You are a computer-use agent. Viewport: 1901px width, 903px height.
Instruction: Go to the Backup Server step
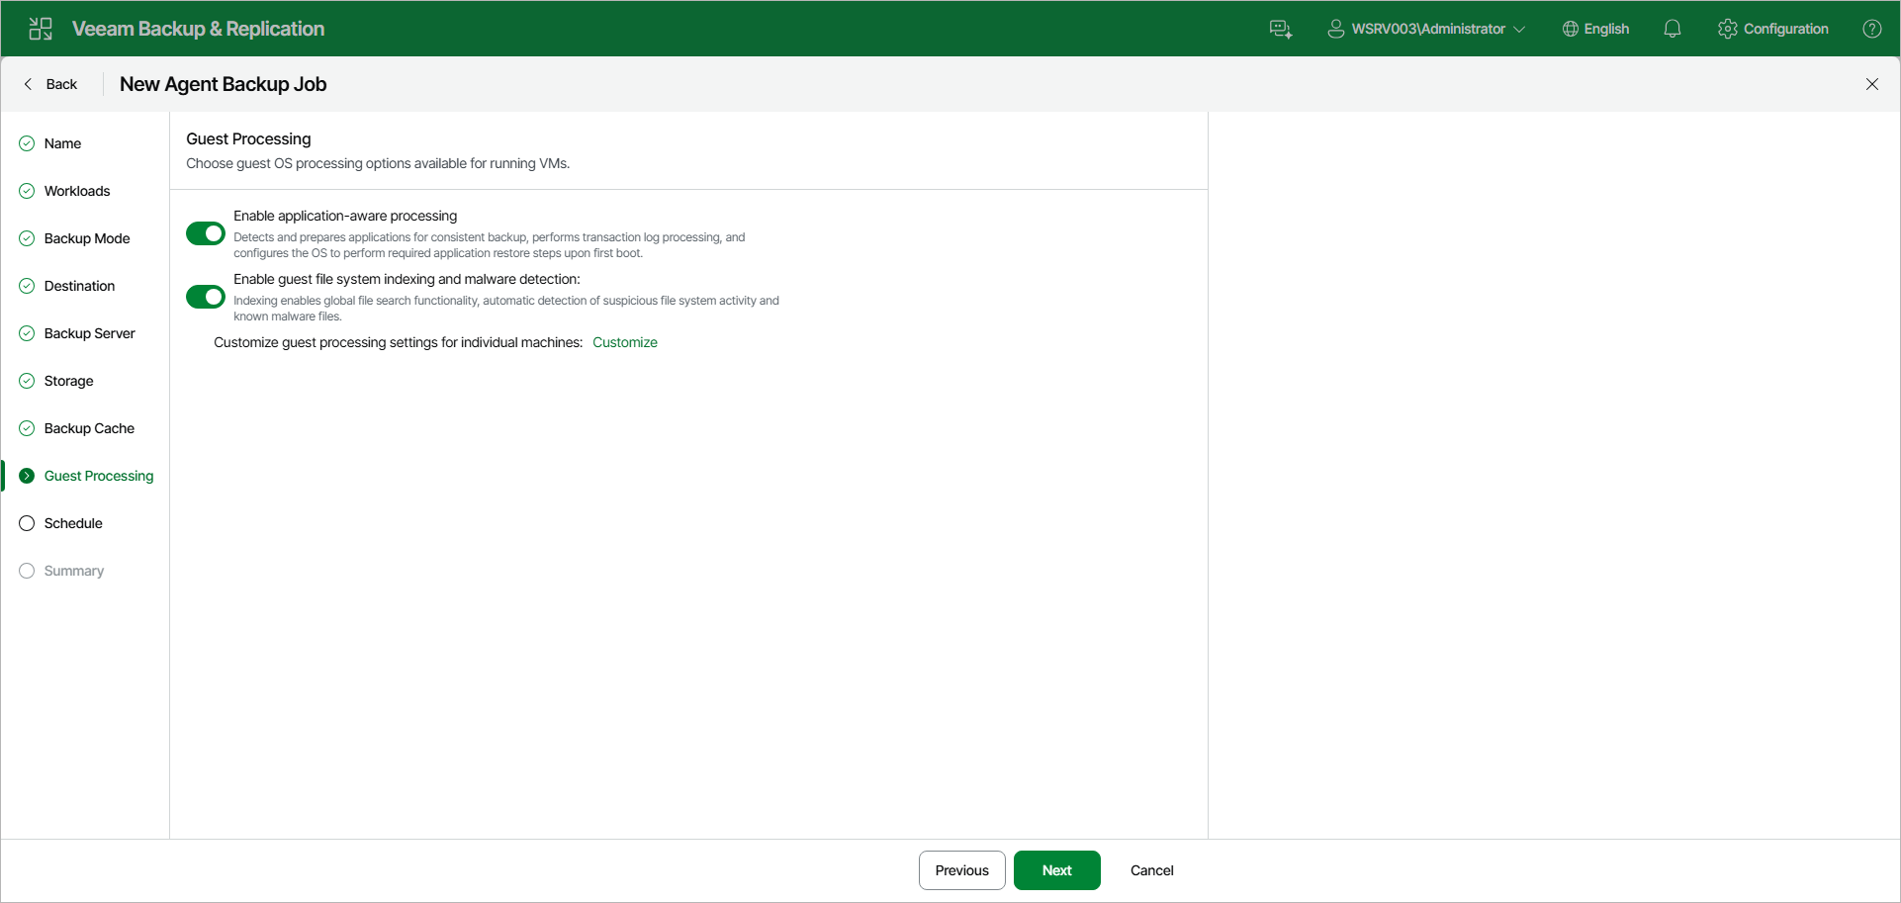(90, 333)
